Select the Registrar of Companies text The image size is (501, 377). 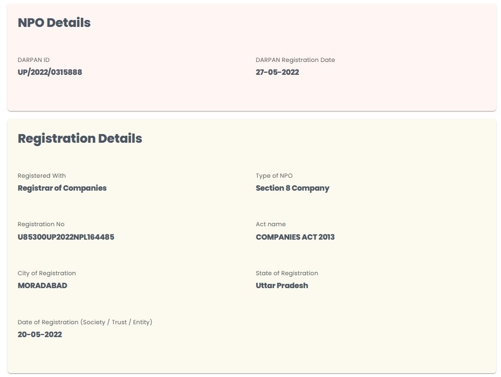coord(62,188)
